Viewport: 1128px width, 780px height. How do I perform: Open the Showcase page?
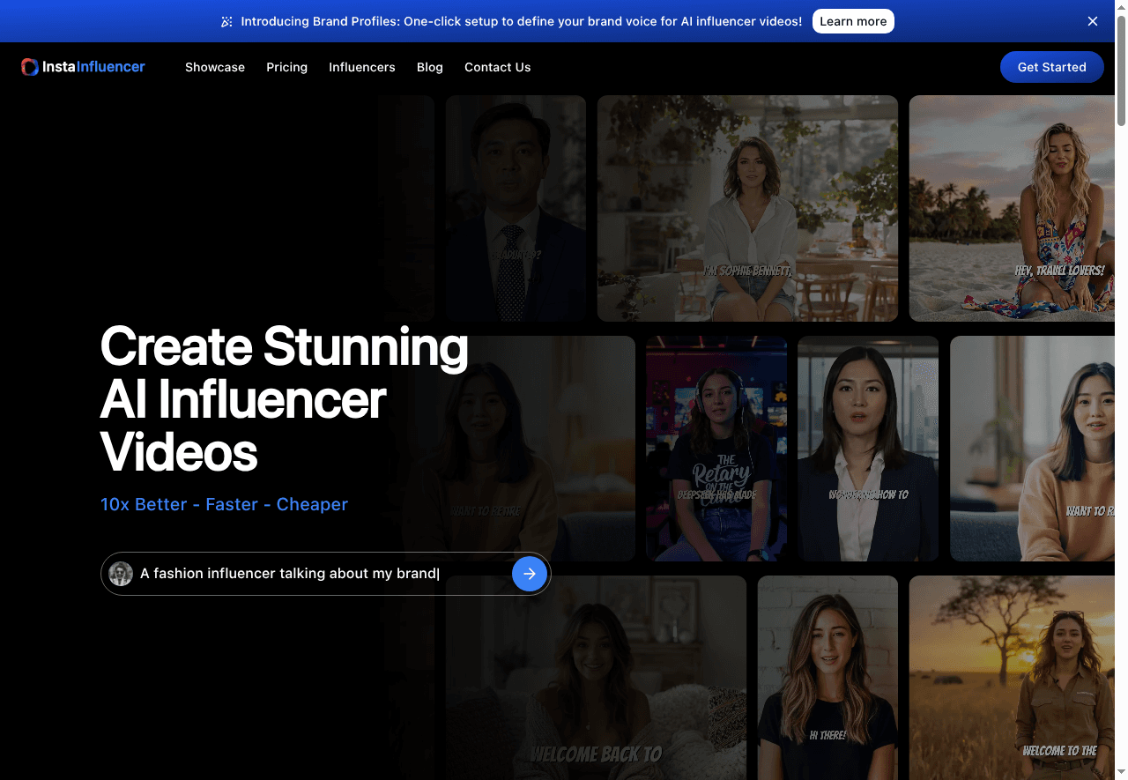tap(214, 67)
